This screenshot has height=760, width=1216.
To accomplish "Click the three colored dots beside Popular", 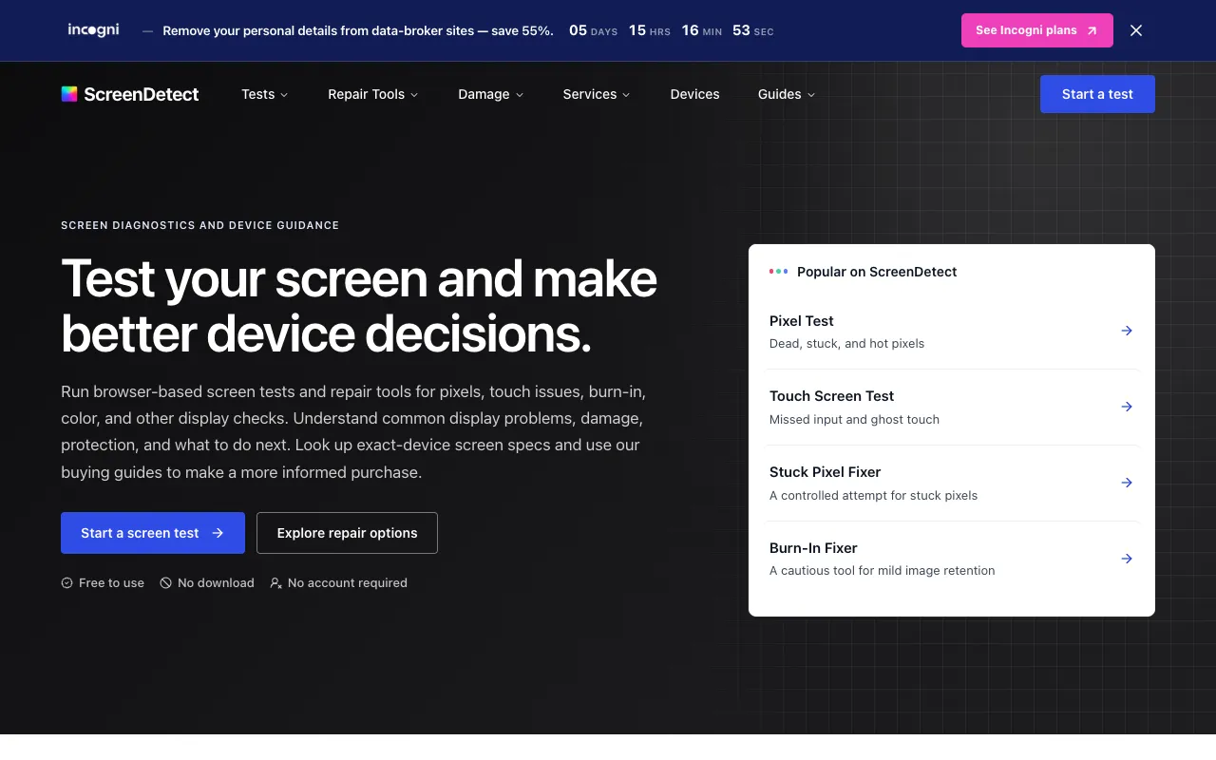I will 779,272.
